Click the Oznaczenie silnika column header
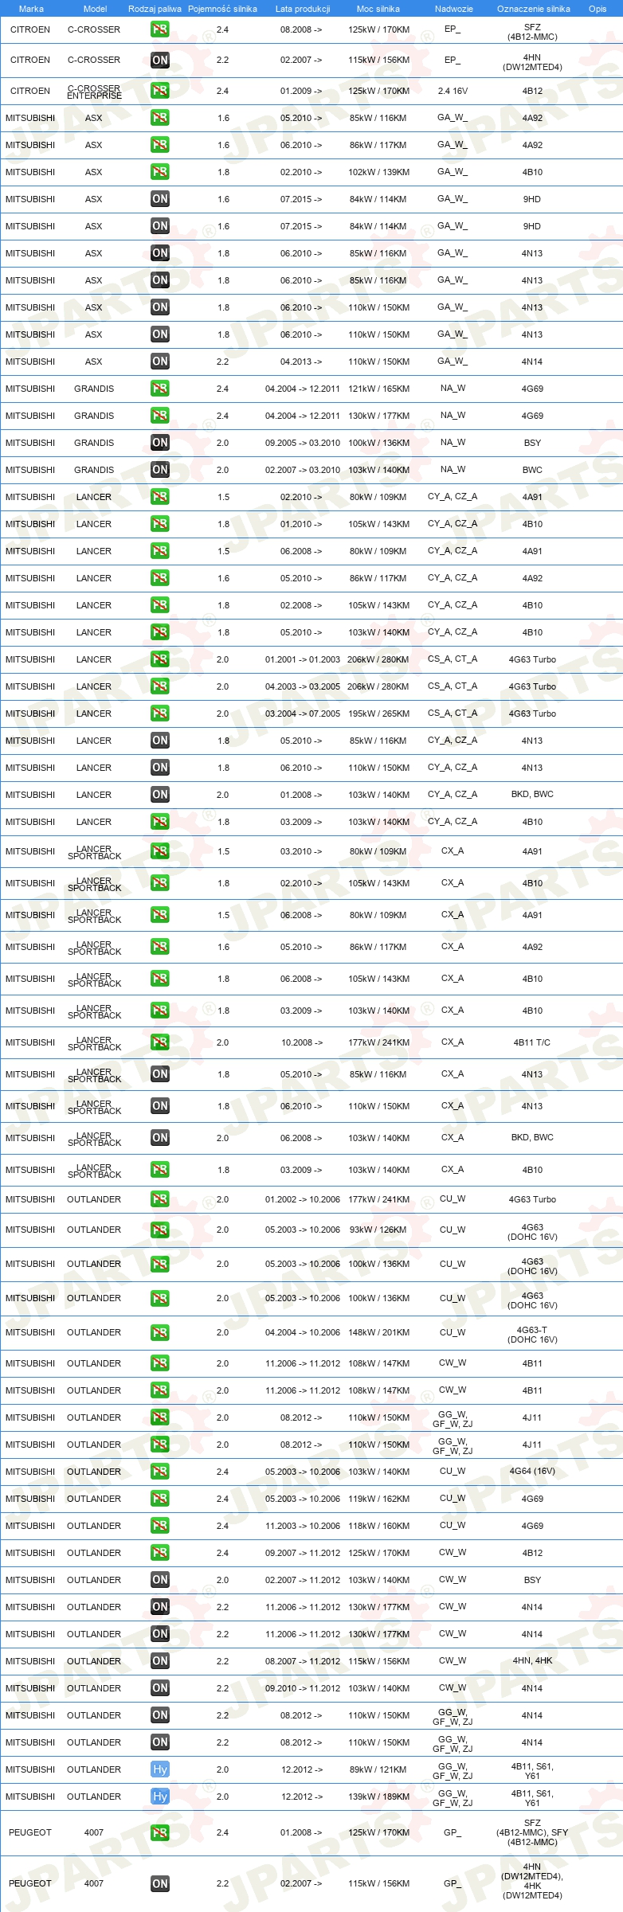Viewport: 623px width, 1912px height. [x=533, y=9]
